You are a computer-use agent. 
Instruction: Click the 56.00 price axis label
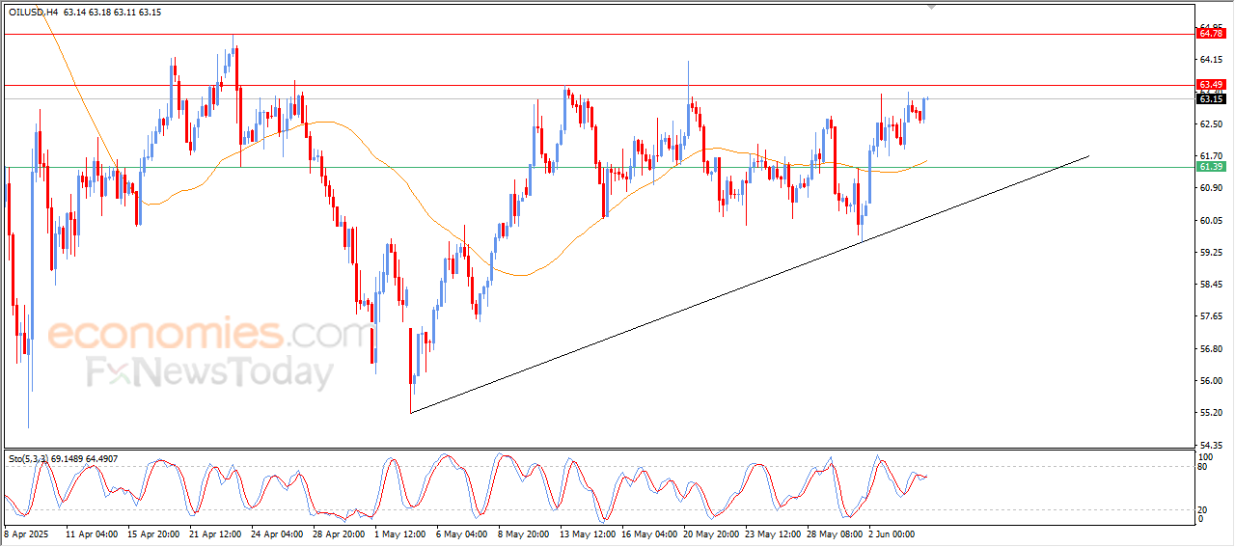(x=1211, y=380)
